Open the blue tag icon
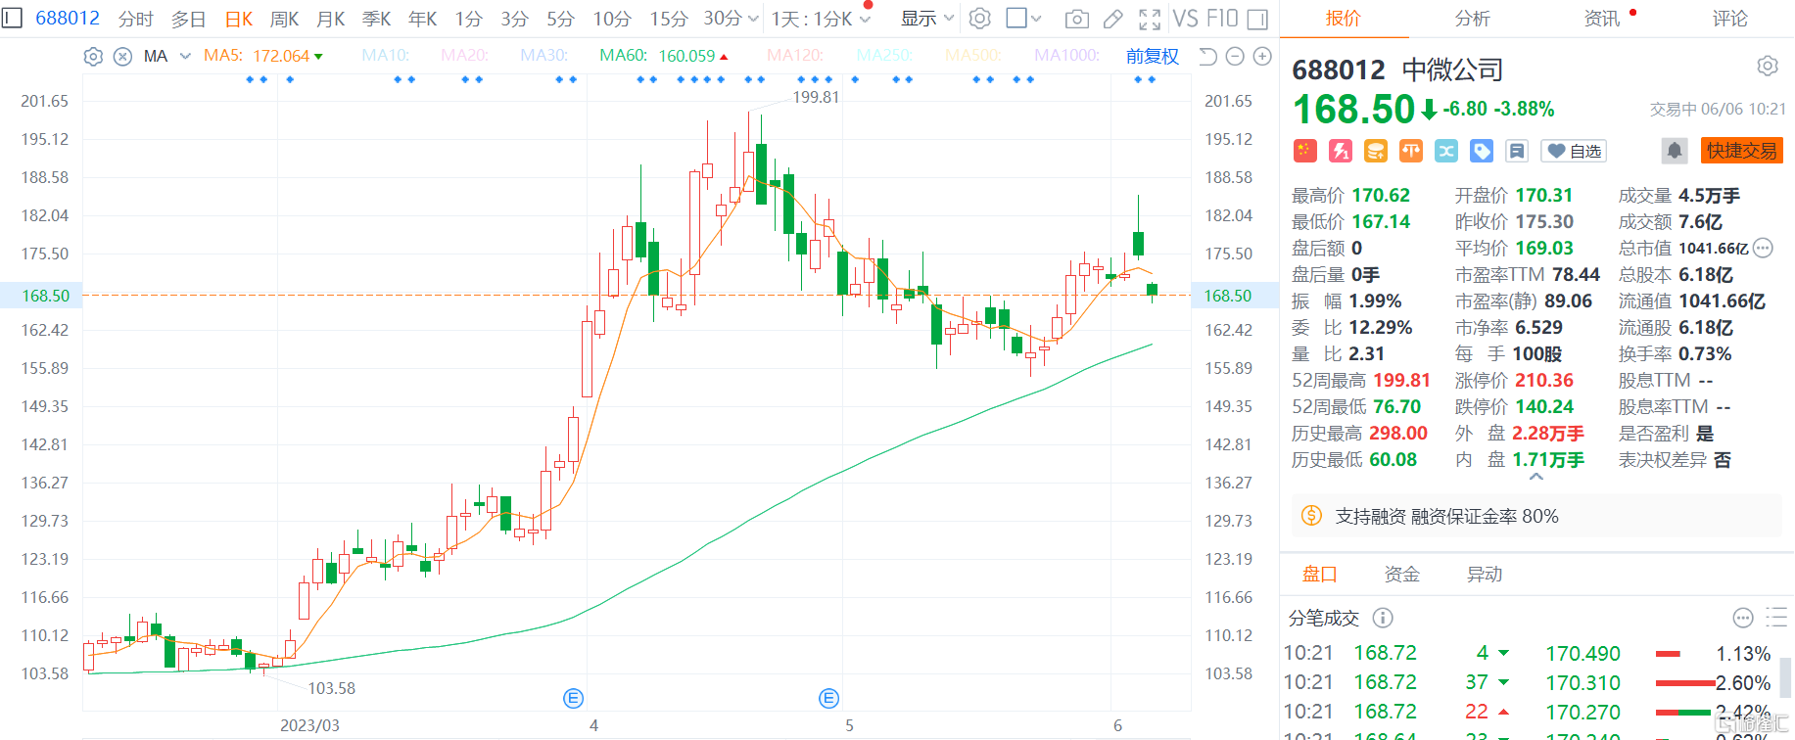 point(1482,151)
